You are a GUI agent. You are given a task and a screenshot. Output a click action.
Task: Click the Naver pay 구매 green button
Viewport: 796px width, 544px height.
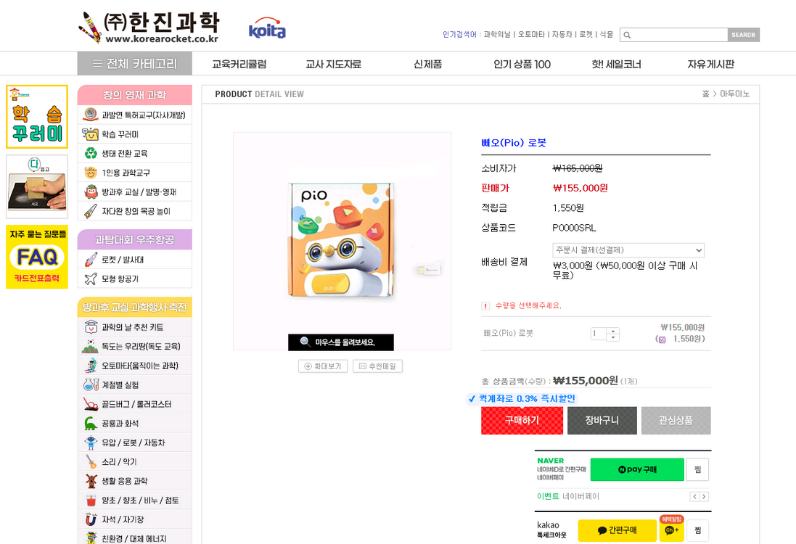point(637,469)
